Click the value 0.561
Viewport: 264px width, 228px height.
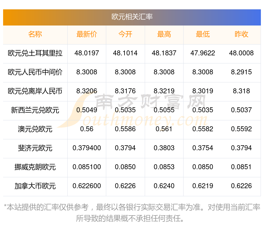point(164,129)
